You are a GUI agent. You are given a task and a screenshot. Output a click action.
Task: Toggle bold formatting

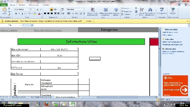tap(16, 13)
